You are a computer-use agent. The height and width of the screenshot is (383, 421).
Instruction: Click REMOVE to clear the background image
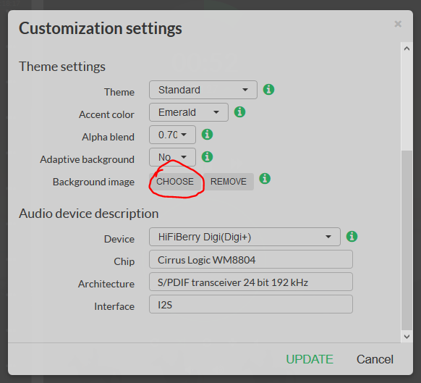pyautogui.click(x=229, y=182)
